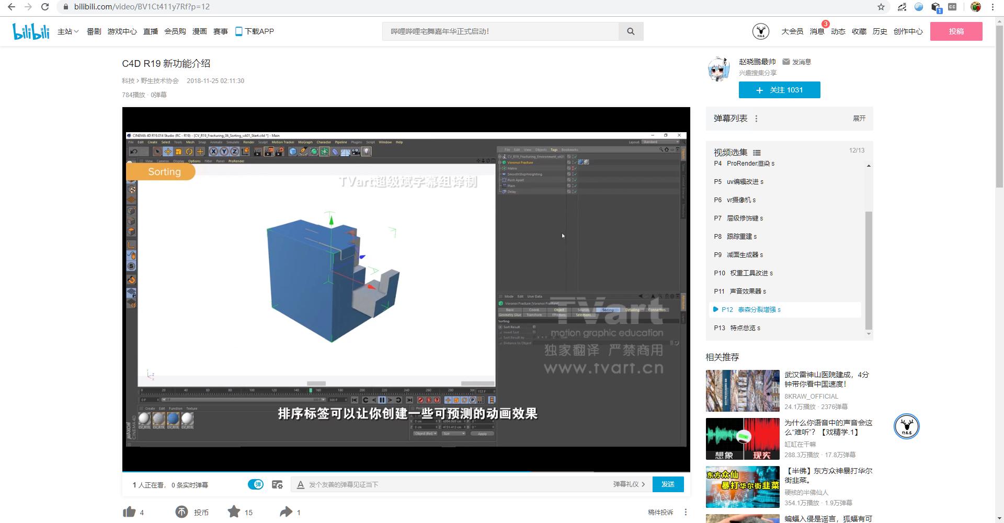This screenshot has width=1004, height=523.
Task: Open the MoGraph menu in C4D
Action: point(305,142)
